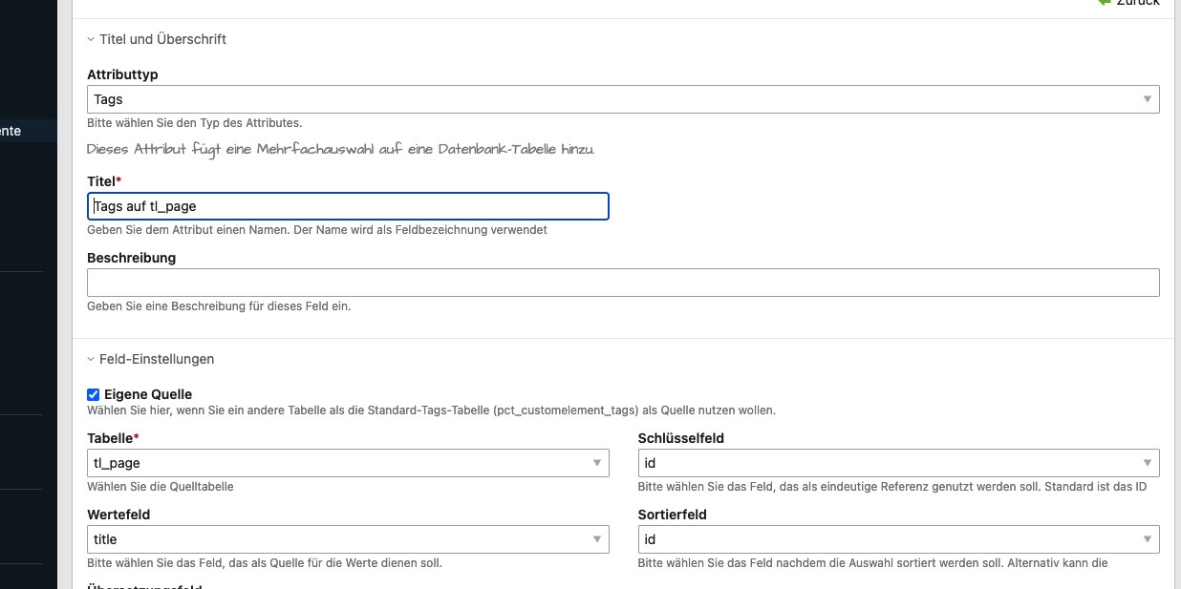Open the Tabelle dropdown showing tl_page
The image size is (1181, 589).
tap(347, 463)
